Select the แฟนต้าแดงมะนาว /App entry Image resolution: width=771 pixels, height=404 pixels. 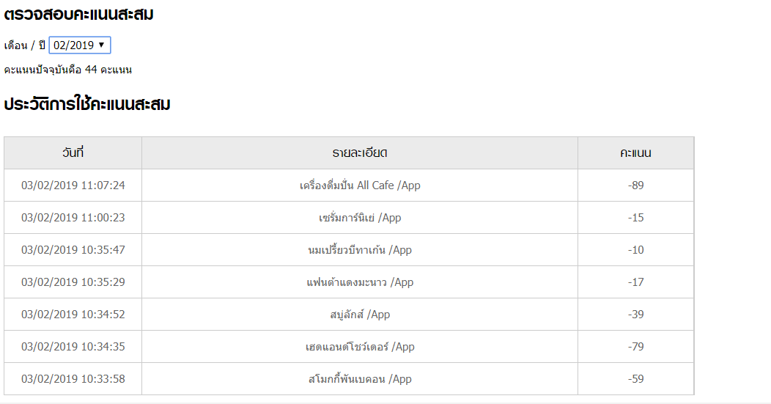(x=360, y=282)
